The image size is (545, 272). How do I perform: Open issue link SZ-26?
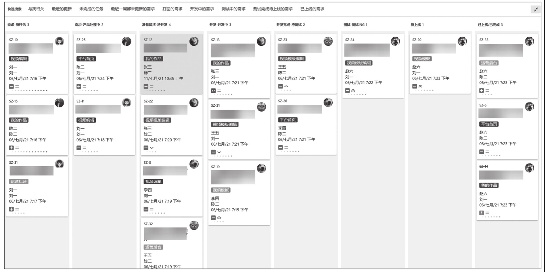[x=282, y=101]
